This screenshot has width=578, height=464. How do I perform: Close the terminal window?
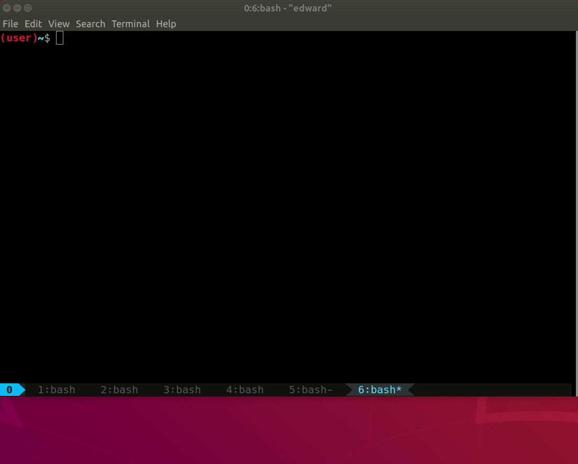7,8
